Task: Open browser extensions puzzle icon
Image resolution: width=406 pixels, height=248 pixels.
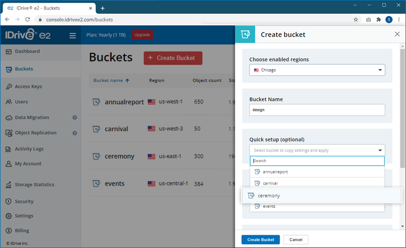Action: pos(379,20)
